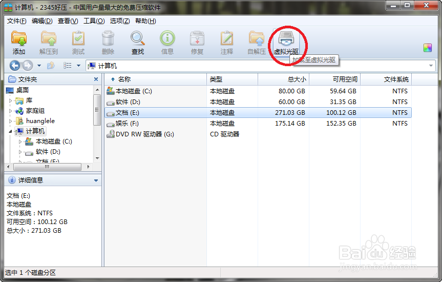Image resolution: width=442 pixels, height=282 pixels.
Task: Sort by 名称 column header
Action: (x=156, y=79)
